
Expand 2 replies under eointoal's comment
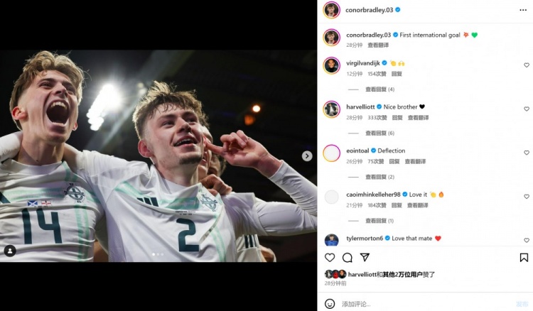point(379,177)
